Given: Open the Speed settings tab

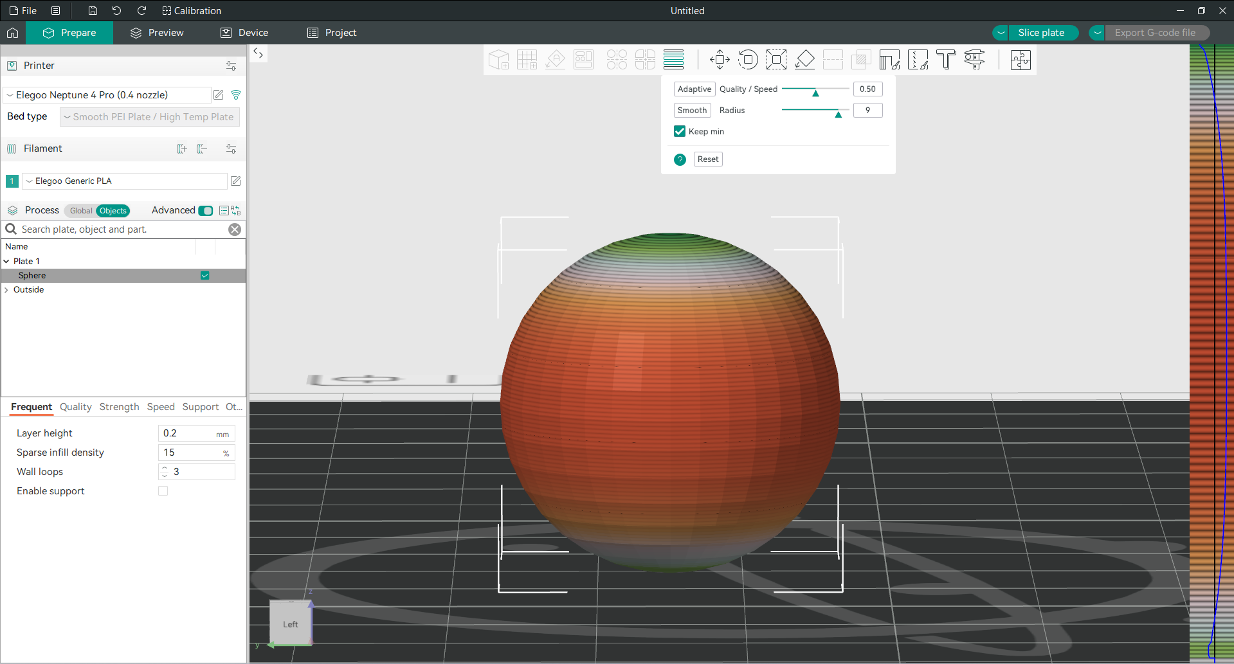Looking at the screenshot, I should tap(161, 407).
